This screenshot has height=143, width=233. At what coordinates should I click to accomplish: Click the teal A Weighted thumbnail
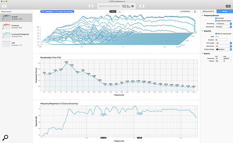(x=6, y=35)
